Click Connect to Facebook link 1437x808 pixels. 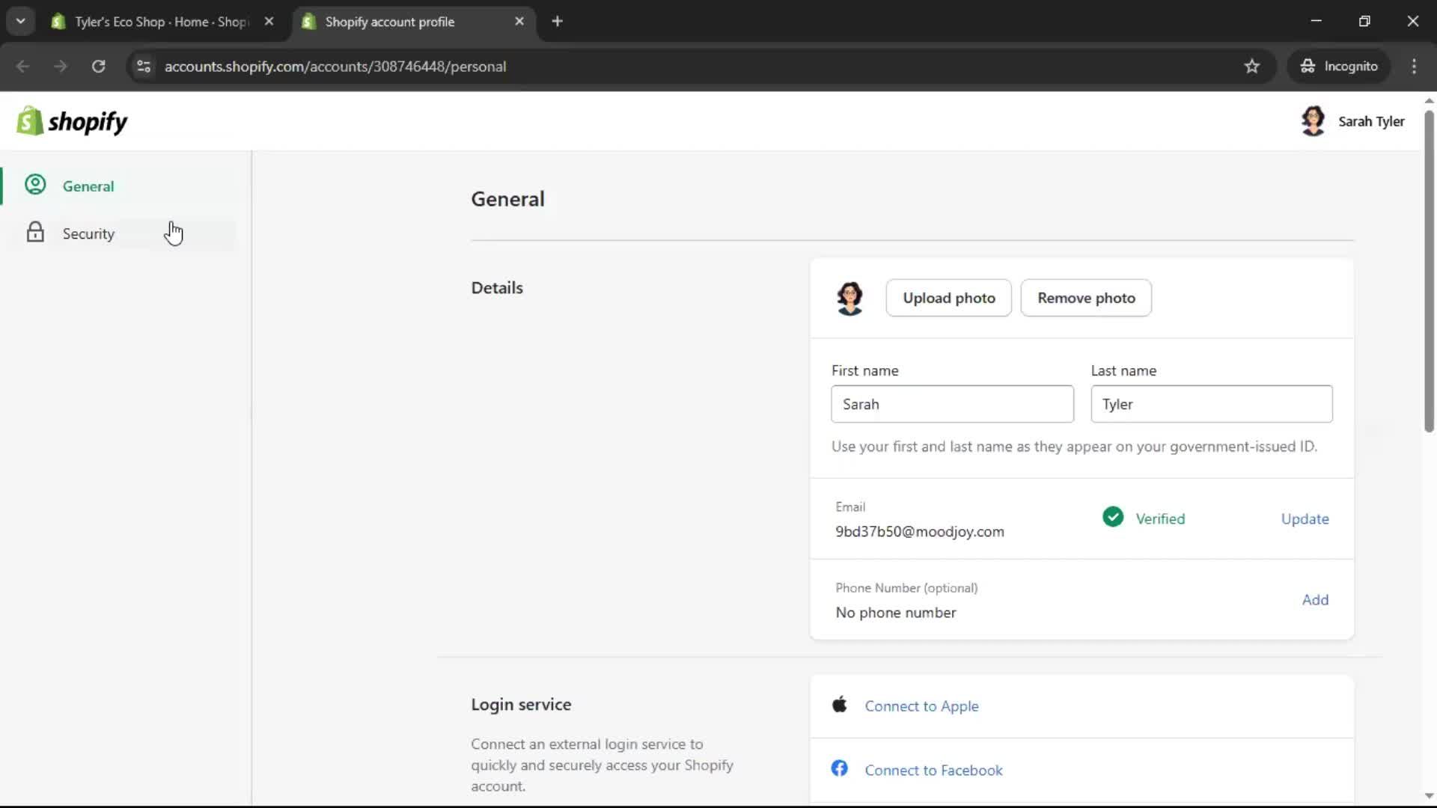point(933,770)
